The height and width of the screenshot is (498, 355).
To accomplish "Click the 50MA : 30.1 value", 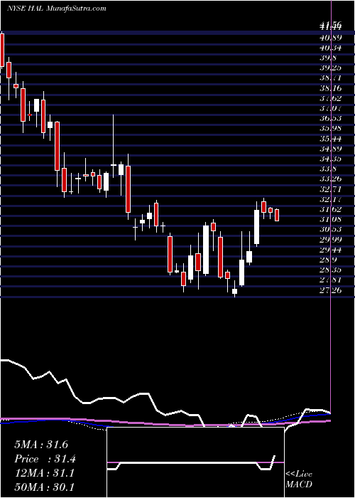I will pyautogui.click(x=44, y=487).
